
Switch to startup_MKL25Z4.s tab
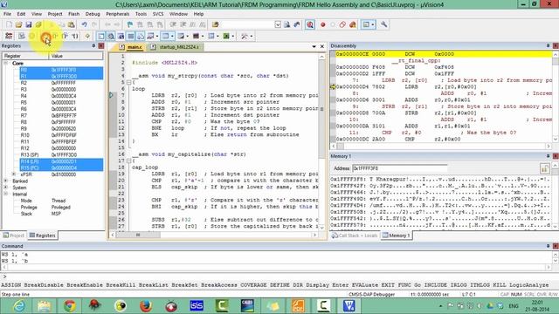click(175, 47)
